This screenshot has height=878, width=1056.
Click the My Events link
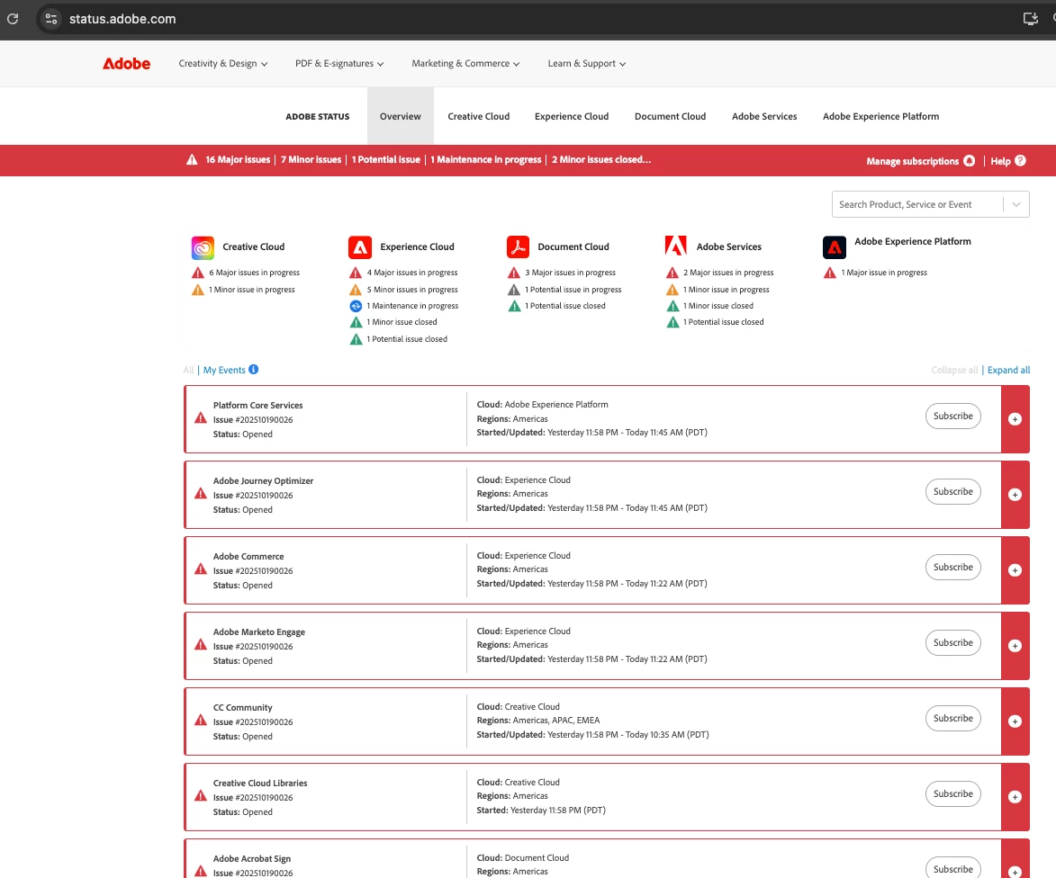pos(224,370)
